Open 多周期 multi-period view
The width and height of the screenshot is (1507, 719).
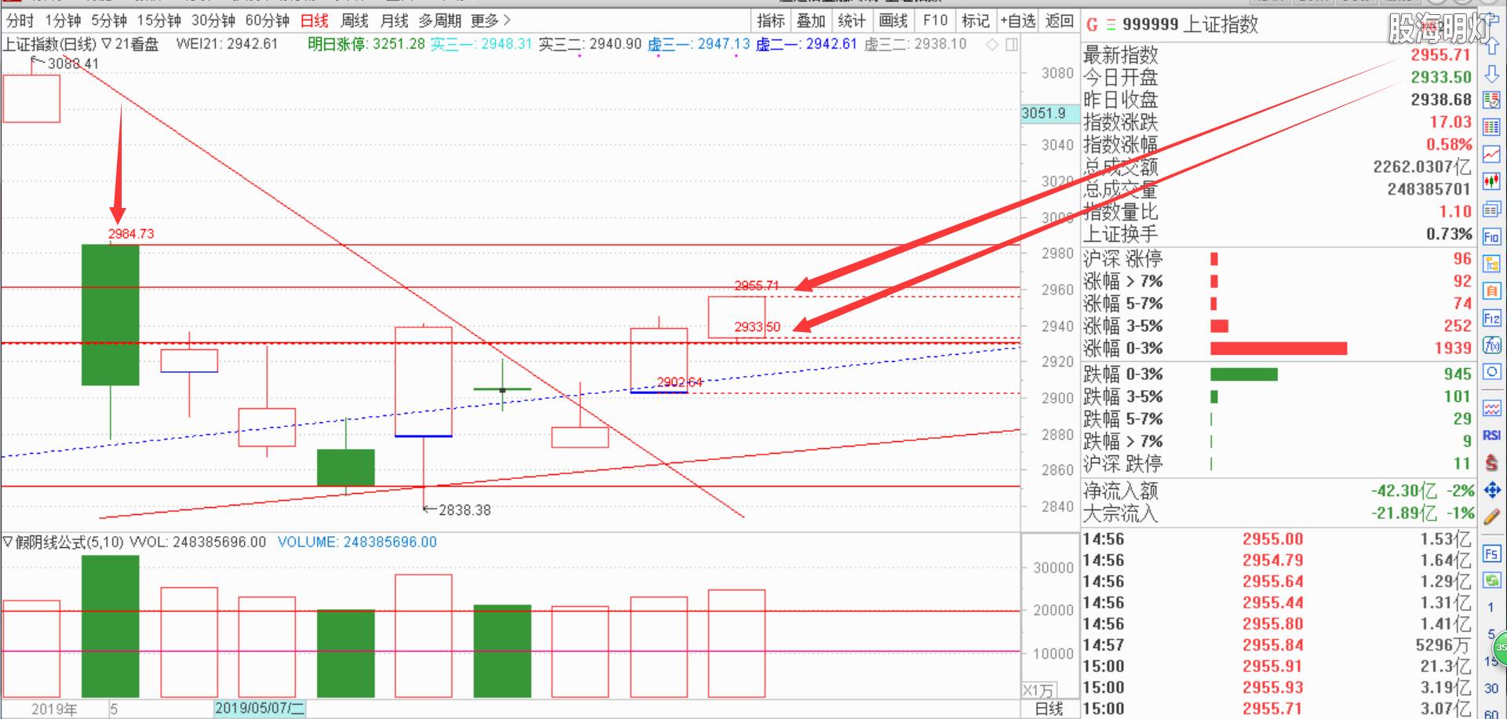440,20
